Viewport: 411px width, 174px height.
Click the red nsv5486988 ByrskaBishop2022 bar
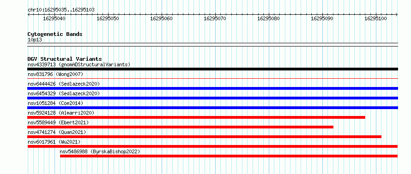(x=229, y=156)
